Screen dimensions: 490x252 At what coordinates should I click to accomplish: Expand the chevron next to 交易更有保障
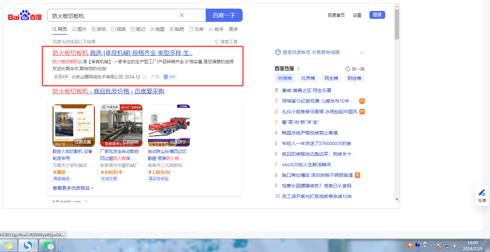pyautogui.click(x=362, y=52)
